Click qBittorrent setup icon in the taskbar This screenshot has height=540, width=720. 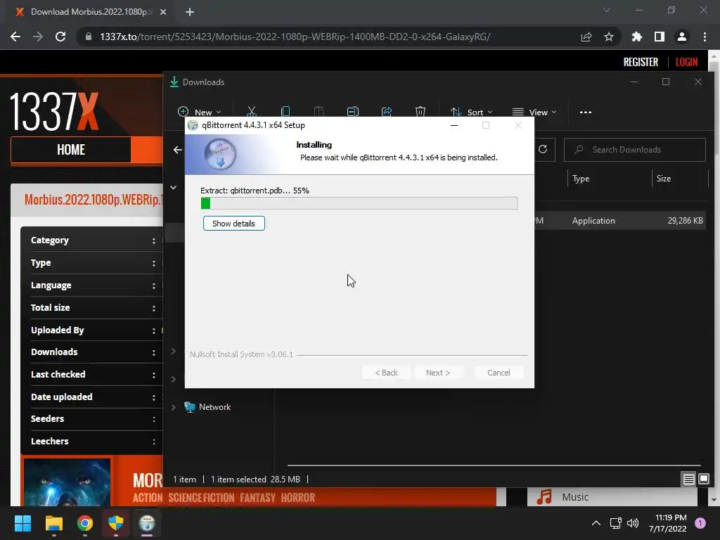(147, 523)
